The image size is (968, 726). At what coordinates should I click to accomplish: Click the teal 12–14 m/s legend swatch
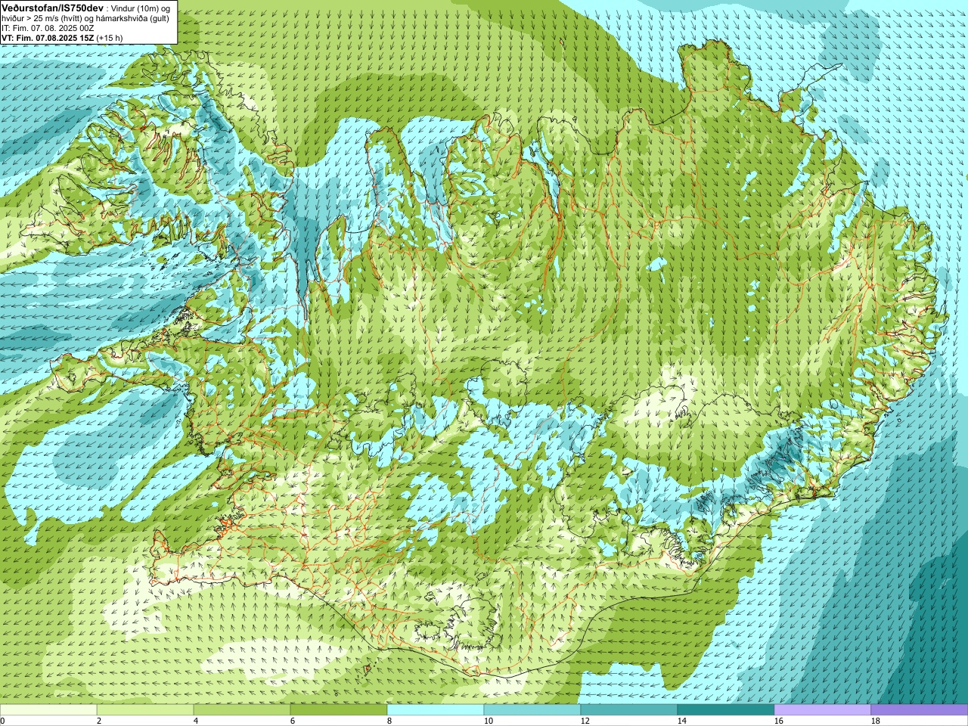tap(629, 710)
